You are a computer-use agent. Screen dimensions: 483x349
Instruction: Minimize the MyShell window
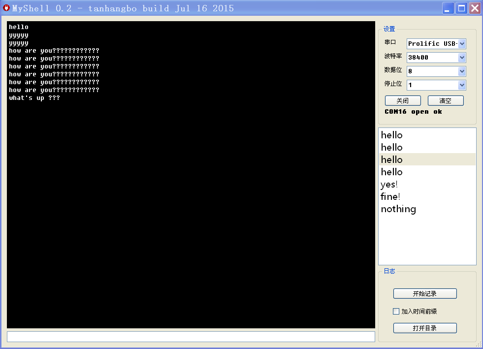pyautogui.click(x=448, y=8)
